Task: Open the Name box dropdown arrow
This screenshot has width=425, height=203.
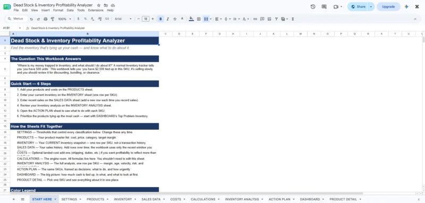Action: coord(20,28)
